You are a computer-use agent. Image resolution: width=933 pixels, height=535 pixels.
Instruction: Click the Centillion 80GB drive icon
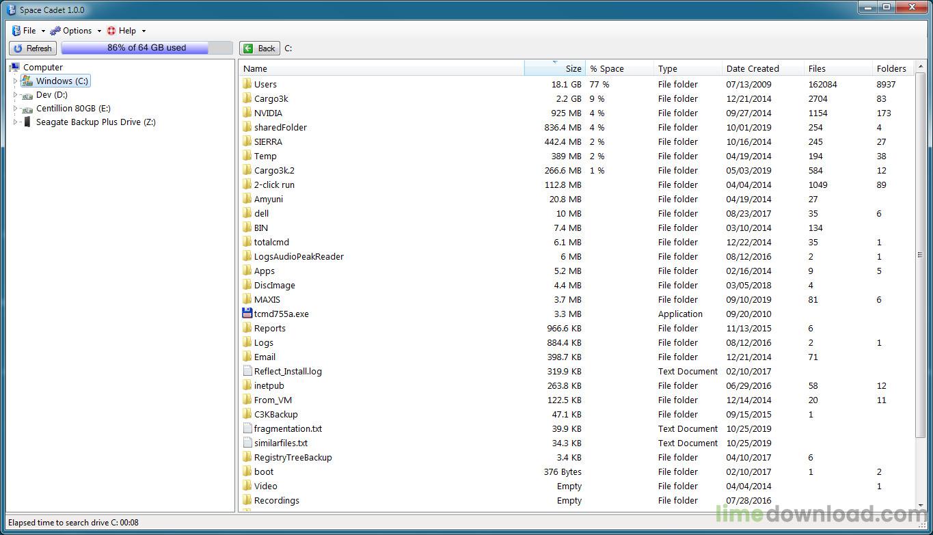tap(27, 109)
